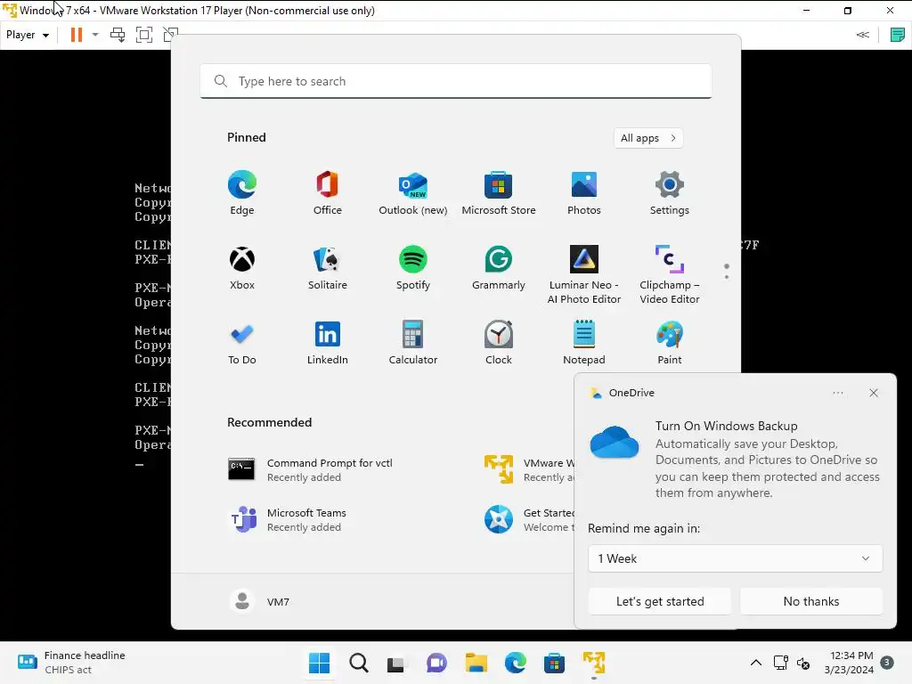Open taskbar Search icon

359,663
